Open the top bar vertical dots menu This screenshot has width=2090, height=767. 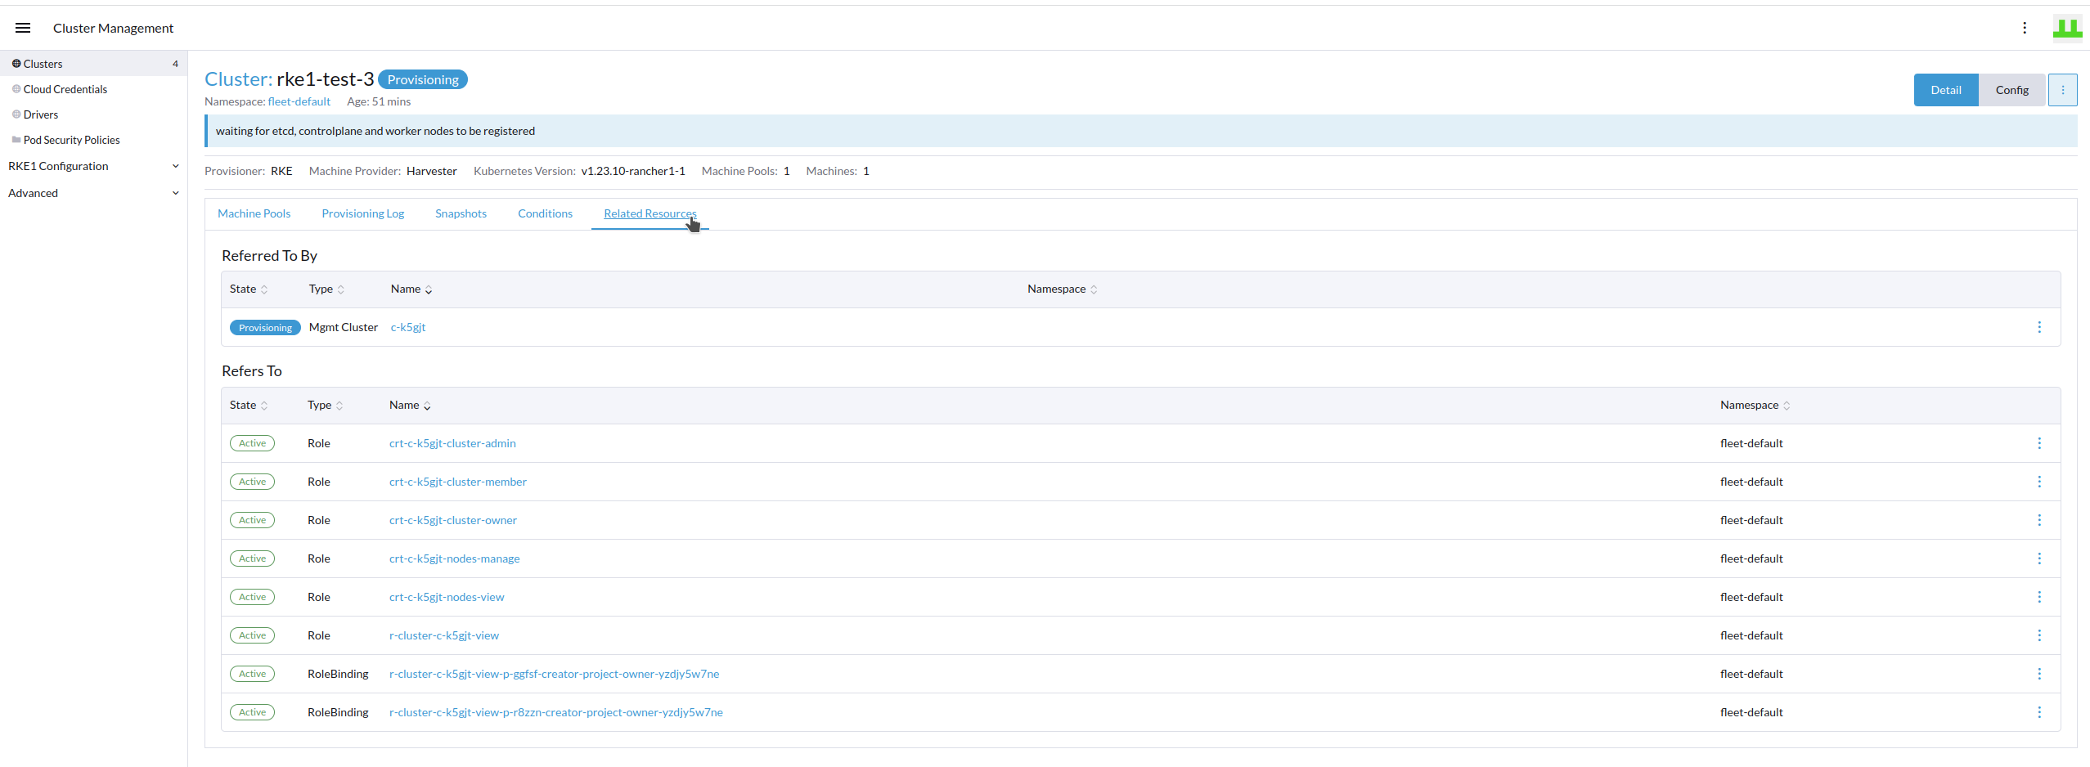[2025, 28]
